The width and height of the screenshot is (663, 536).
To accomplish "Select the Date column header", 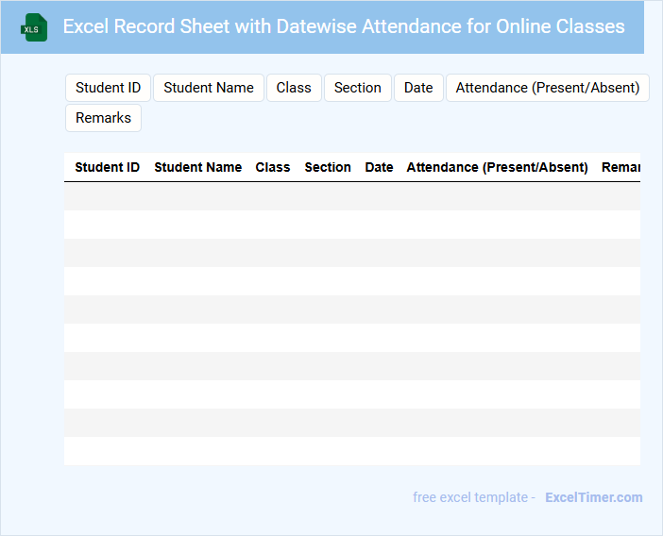I will point(379,167).
